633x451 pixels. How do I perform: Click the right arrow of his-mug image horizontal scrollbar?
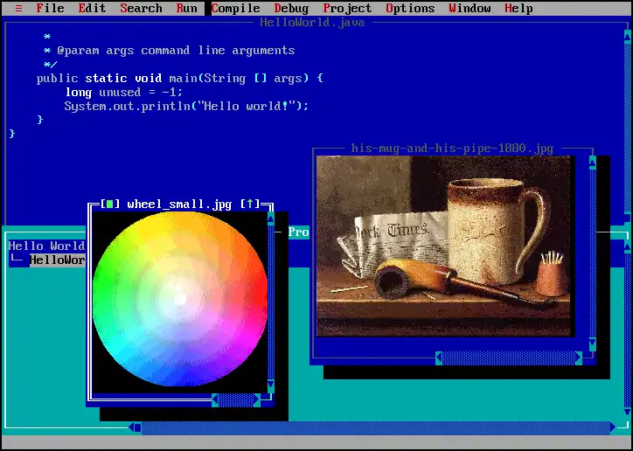click(579, 357)
